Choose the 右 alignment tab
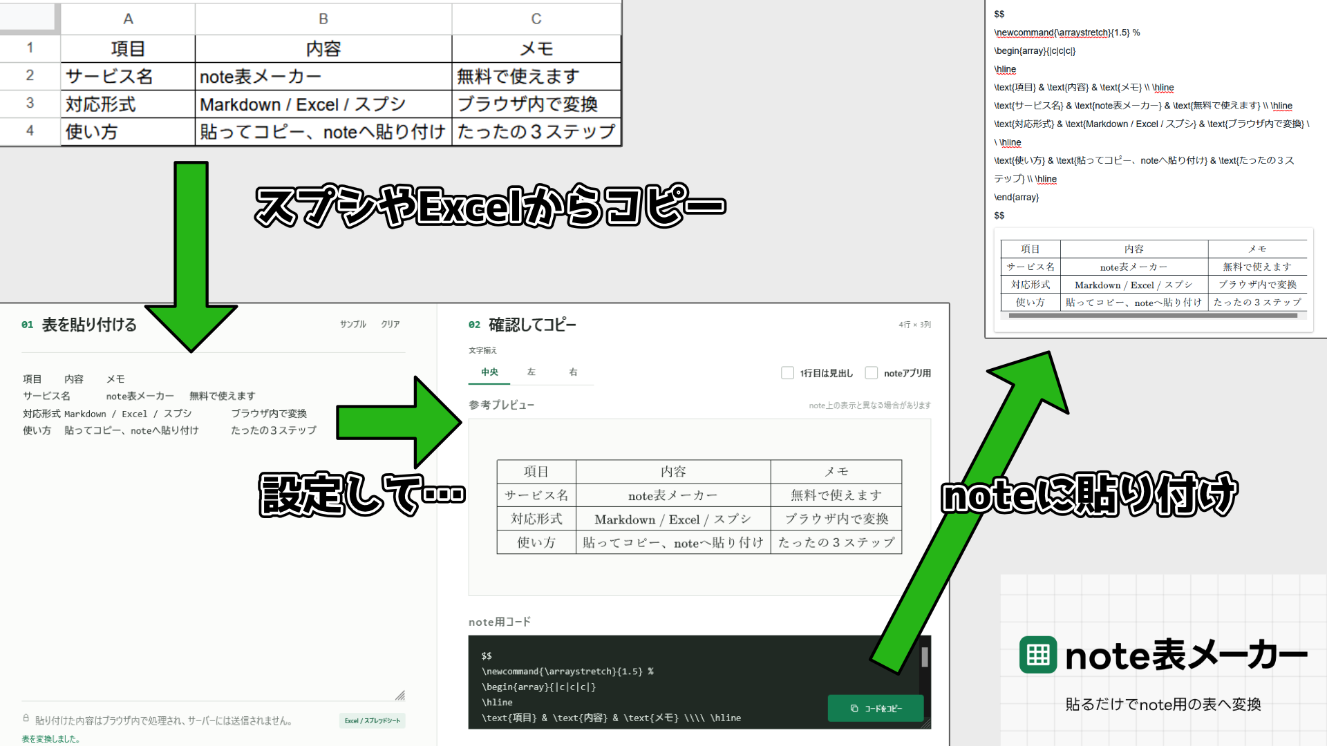The width and height of the screenshot is (1327, 746). point(573,372)
